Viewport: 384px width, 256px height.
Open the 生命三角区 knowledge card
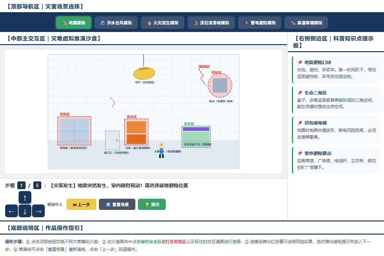tap(336, 100)
